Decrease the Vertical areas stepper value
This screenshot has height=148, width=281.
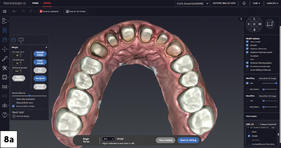[21, 72]
